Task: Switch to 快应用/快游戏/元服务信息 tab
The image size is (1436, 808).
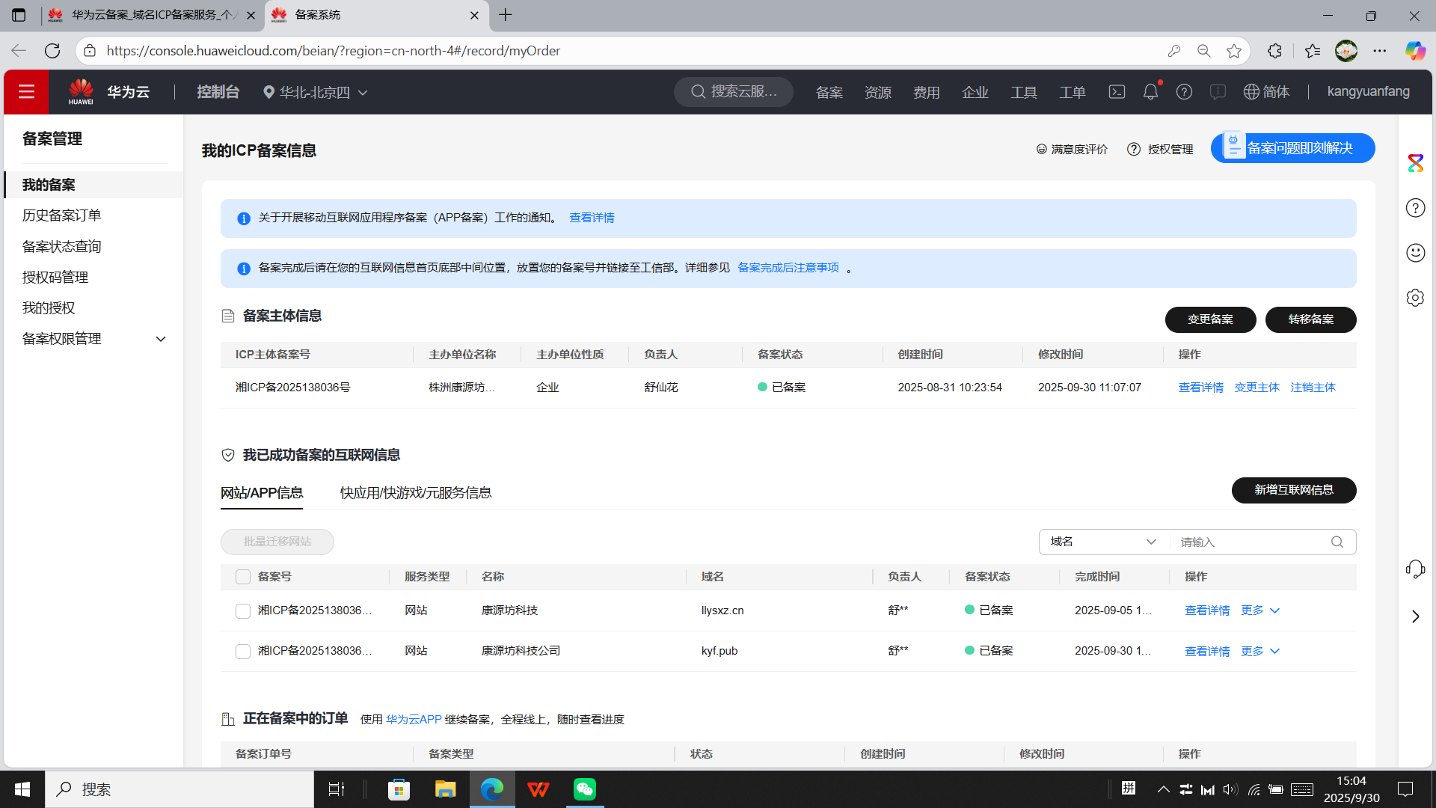Action: tap(416, 493)
